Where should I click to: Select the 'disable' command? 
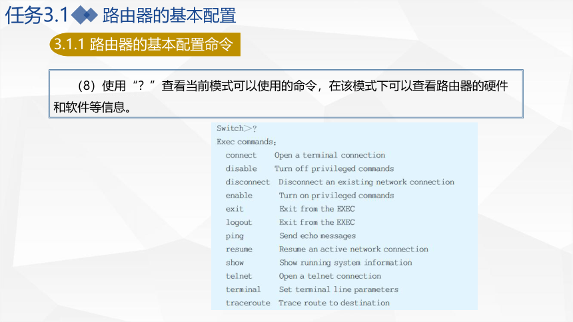(x=241, y=169)
